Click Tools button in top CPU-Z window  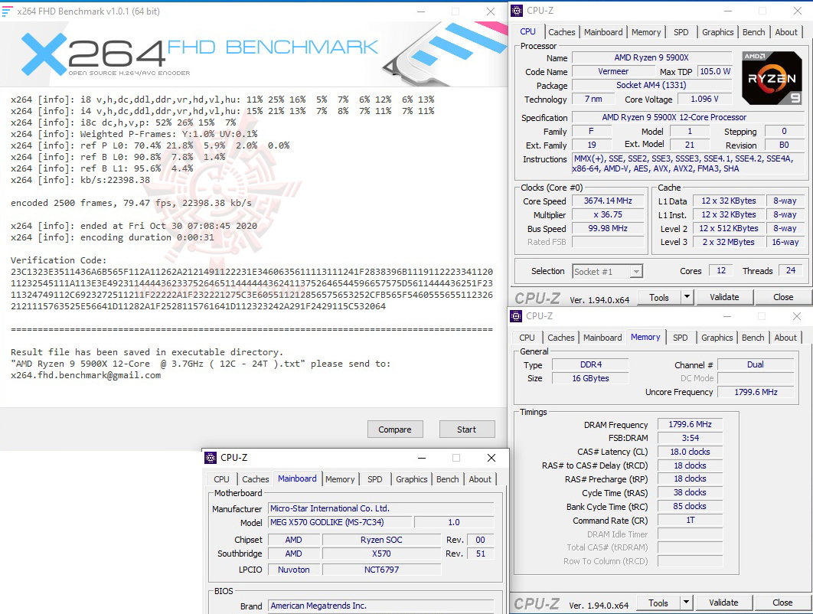click(659, 297)
